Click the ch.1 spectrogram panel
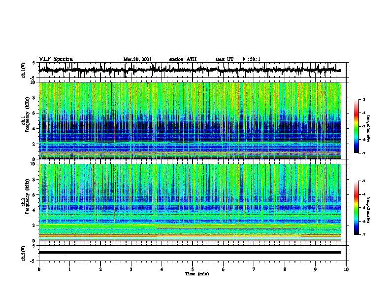Screen dimensions: 390x302 [x=190, y=120]
